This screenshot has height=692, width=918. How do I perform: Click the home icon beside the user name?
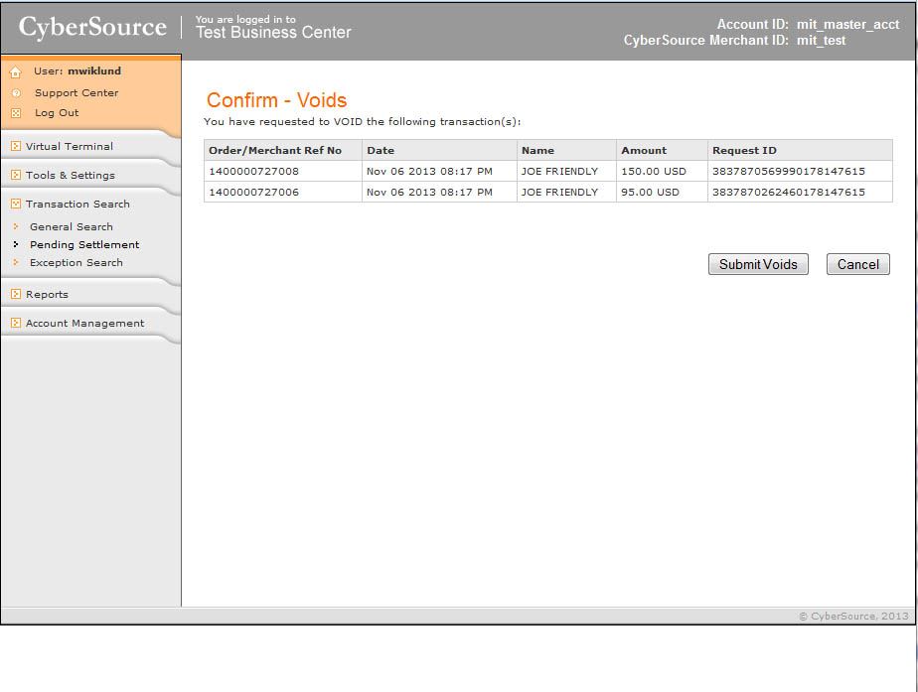click(x=16, y=72)
